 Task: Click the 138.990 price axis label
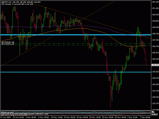pos(155,110)
